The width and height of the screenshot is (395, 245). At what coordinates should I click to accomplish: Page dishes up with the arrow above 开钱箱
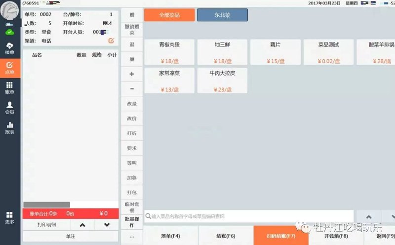tap(369, 217)
